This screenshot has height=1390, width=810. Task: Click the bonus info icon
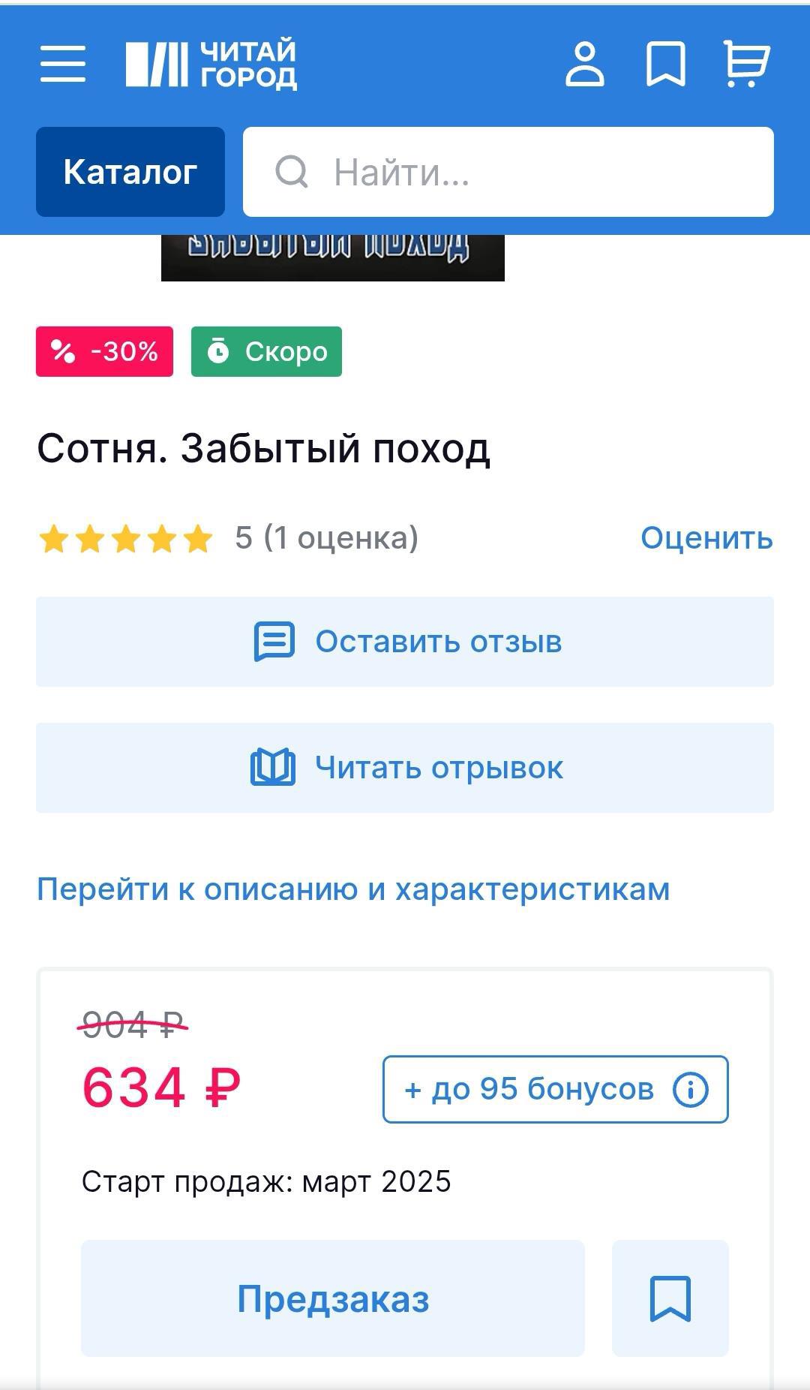(690, 1089)
